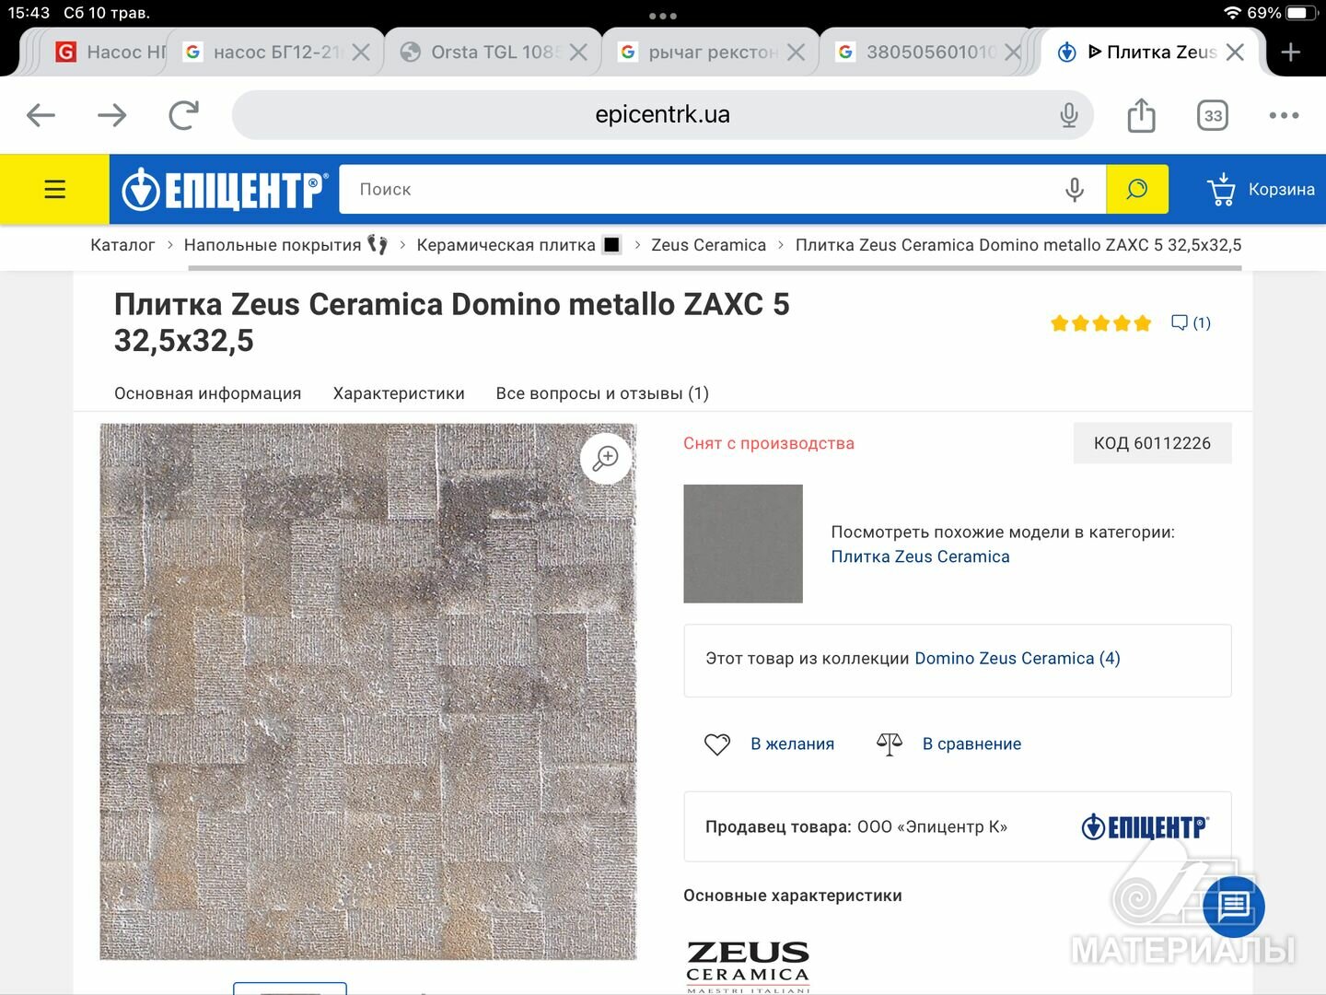The width and height of the screenshot is (1326, 995).
Task: Open the browser share icon
Action: (1141, 115)
